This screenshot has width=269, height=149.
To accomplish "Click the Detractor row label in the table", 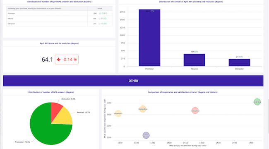I will point(11,24).
